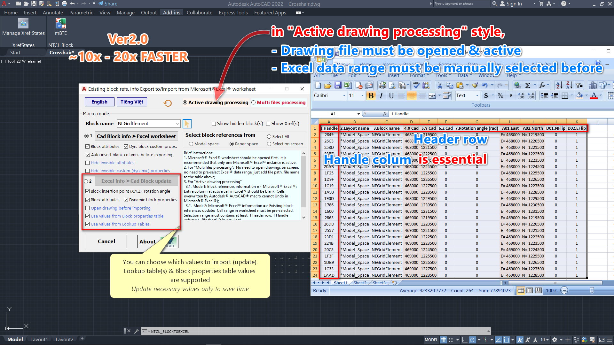Click the pick block arrow icon
The height and width of the screenshot is (345, 614).
point(187,124)
